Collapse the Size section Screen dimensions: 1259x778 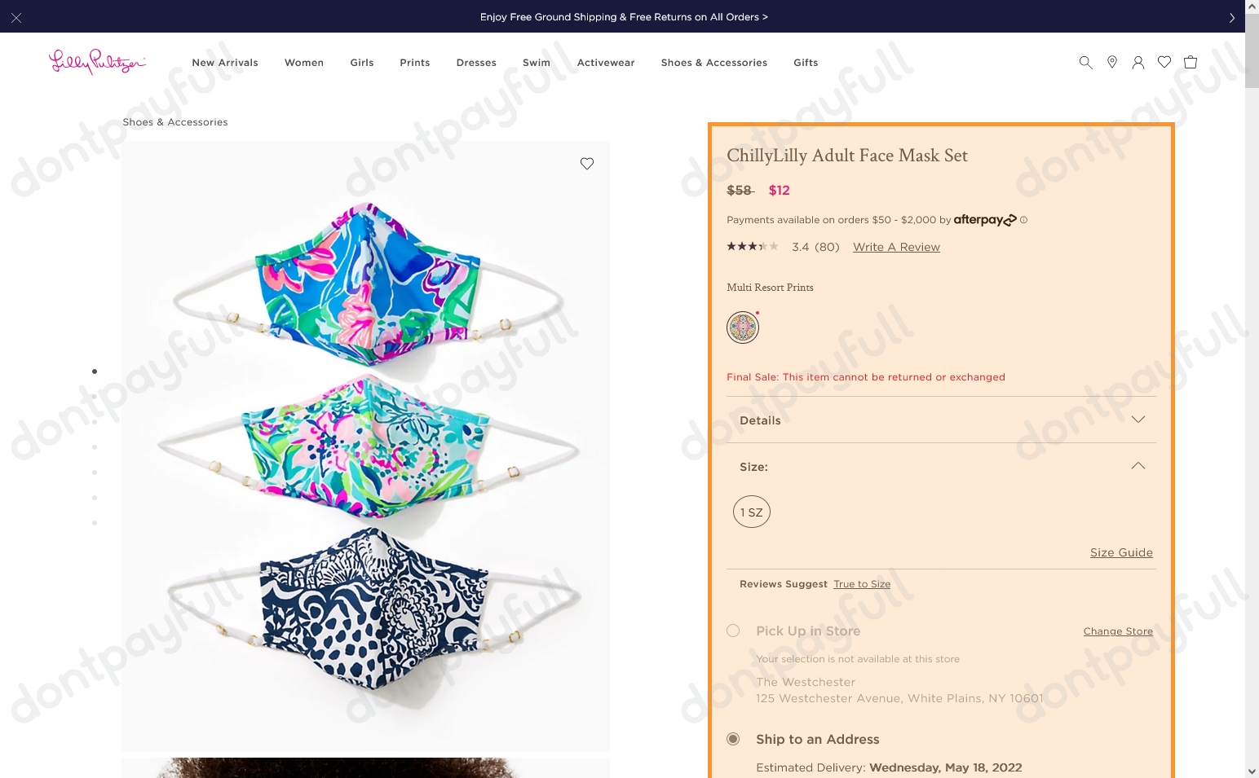click(x=1138, y=465)
